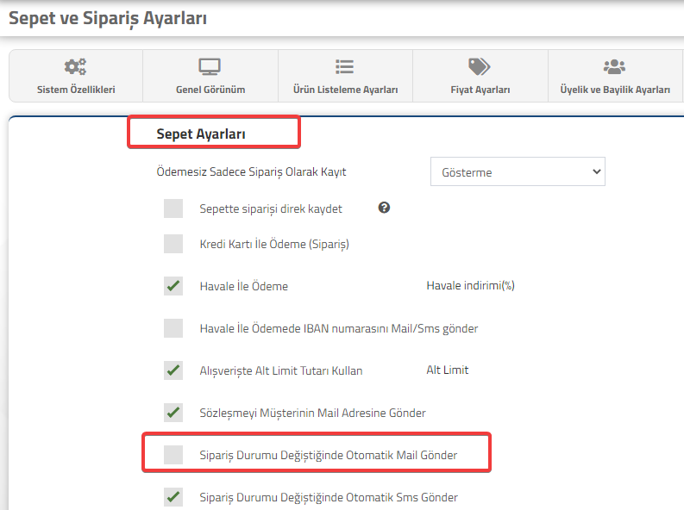Viewport: 684px width, 510px height.
Task: Enable Otomatik Mail Gönder on order status change
Action: (x=173, y=455)
